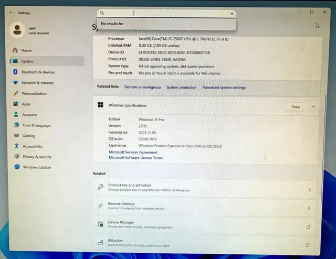Open System protection link
Viewport: 336px width, 259px height.
pos(181,88)
